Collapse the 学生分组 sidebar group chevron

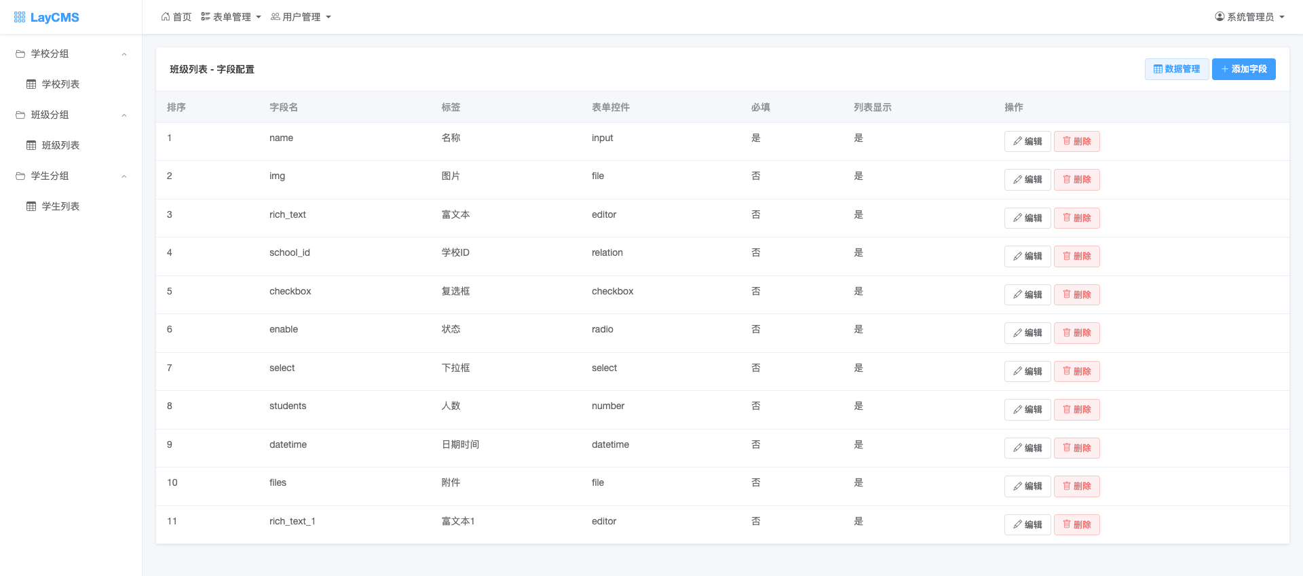pyautogui.click(x=124, y=176)
